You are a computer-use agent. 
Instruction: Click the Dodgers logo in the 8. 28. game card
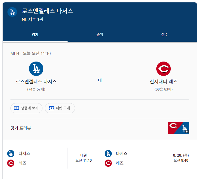(x=108, y=154)
